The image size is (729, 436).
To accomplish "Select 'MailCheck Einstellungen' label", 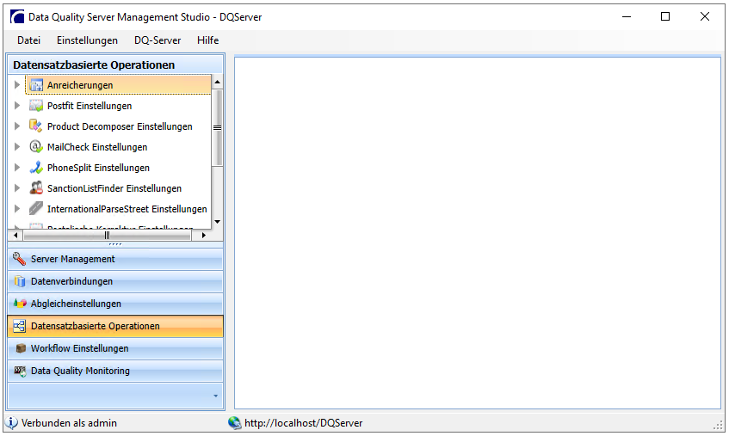I will coord(97,147).
